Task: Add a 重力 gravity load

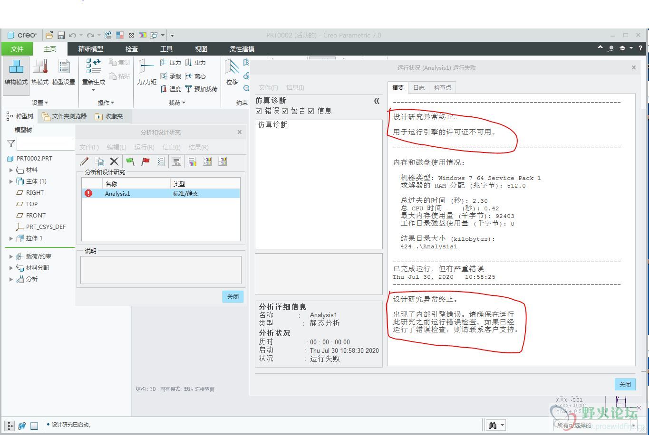Action: tap(195, 63)
